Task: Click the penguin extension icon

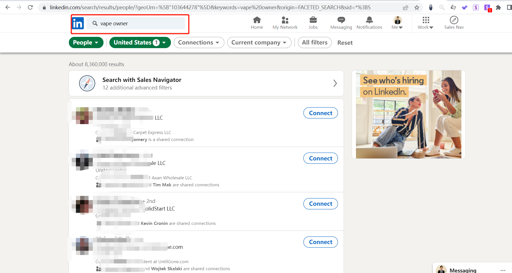Action: click(431, 8)
